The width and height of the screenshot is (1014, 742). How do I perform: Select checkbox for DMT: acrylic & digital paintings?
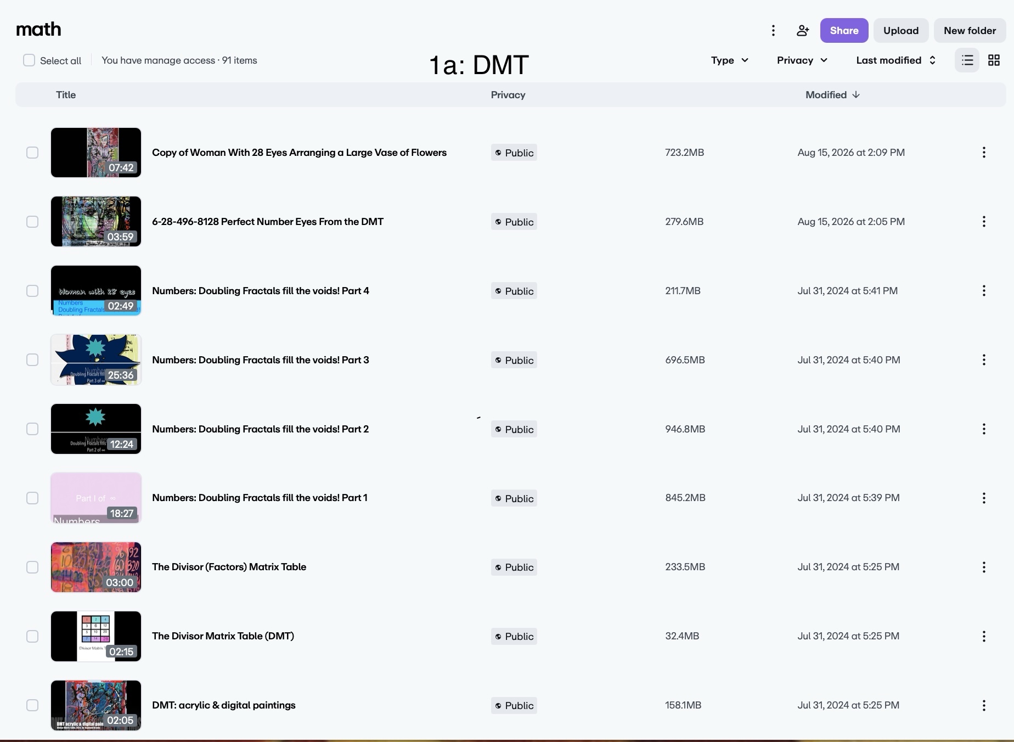(x=32, y=705)
